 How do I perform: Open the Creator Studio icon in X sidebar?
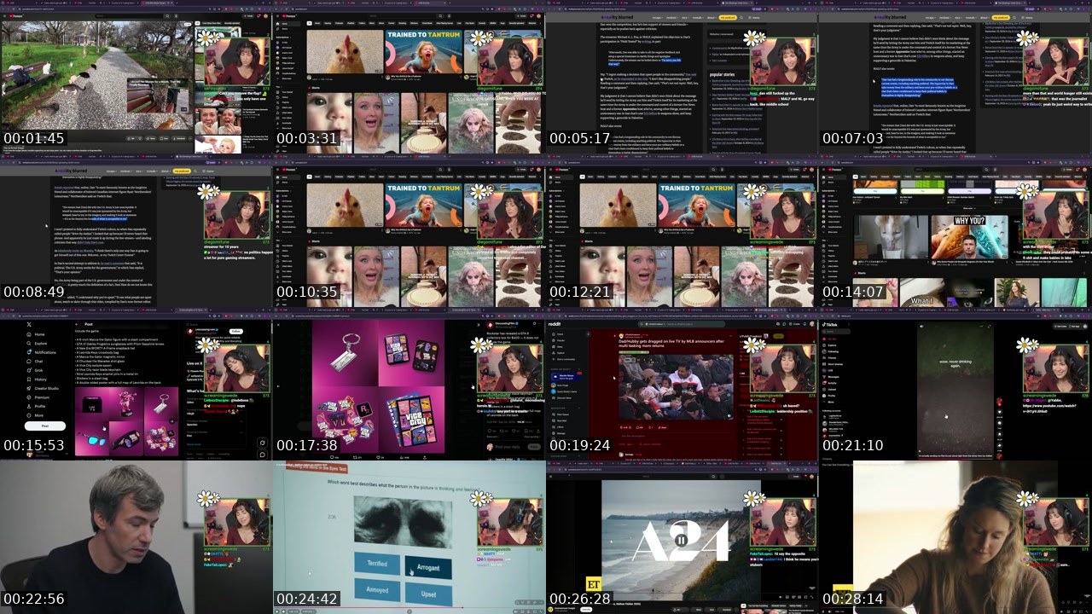pyautogui.click(x=28, y=388)
